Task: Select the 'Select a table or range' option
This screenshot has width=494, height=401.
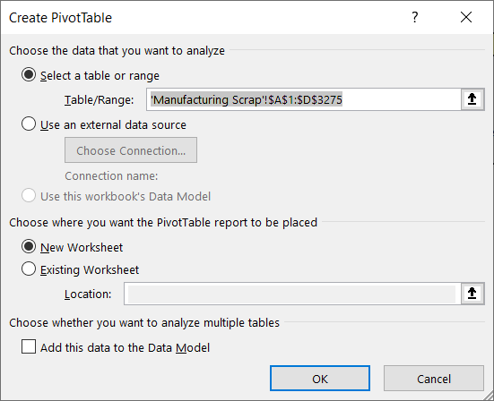Action: [29, 75]
